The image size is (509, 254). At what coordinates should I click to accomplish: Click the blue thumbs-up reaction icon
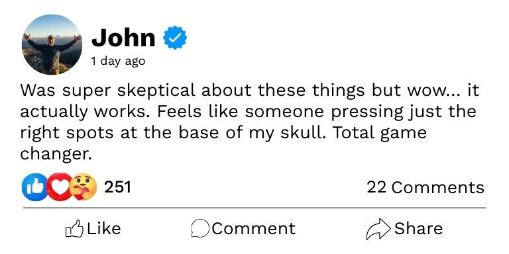34,187
